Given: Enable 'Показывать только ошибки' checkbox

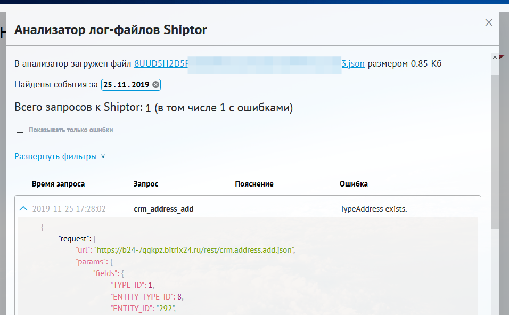Looking at the screenshot, I should point(20,130).
